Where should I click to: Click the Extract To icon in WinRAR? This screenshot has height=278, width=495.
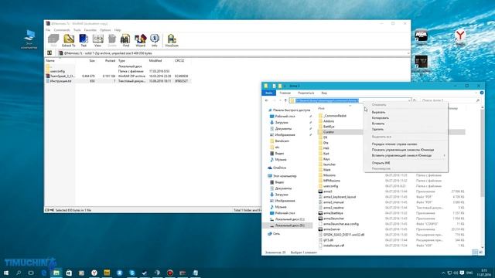[69, 40]
